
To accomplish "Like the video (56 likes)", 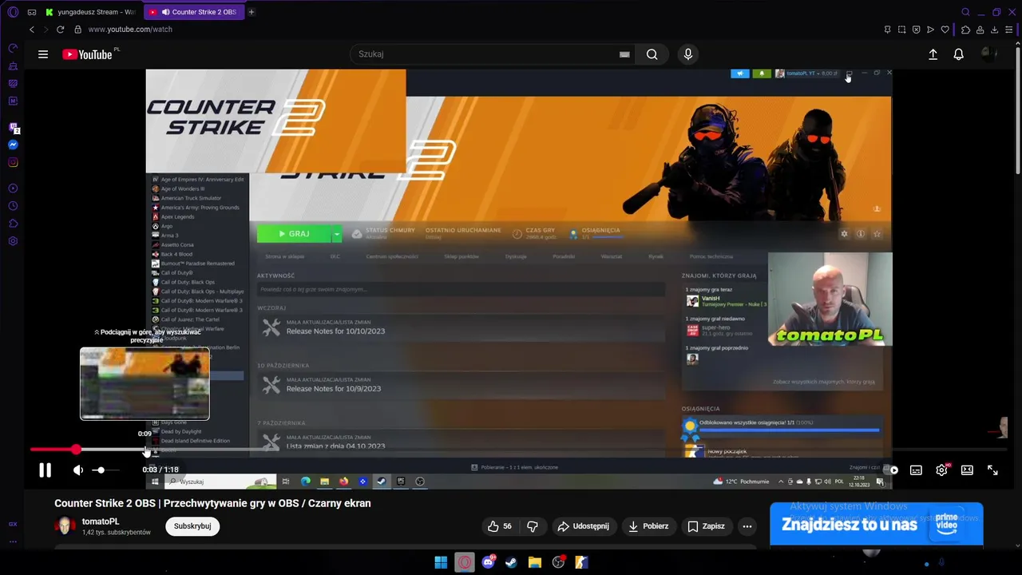I will click(500, 526).
